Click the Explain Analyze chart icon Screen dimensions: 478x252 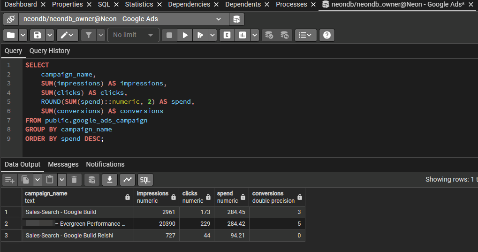tap(243, 35)
